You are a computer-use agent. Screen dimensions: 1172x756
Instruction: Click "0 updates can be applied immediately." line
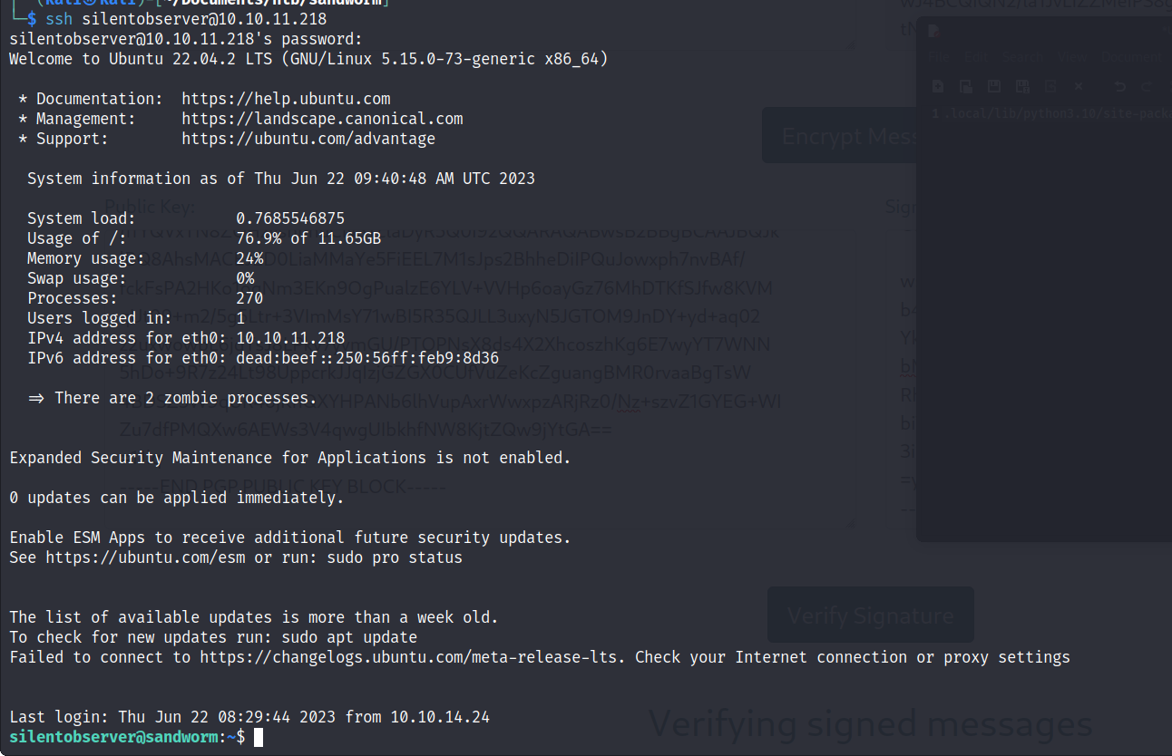click(x=177, y=498)
